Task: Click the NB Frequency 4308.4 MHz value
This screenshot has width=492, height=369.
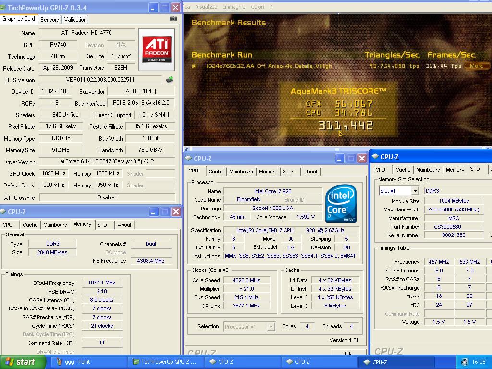Action: (x=150, y=261)
